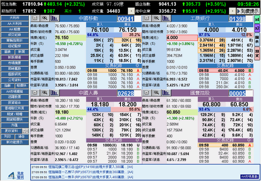Open 期貨 / 期權 in the sidebar

[x=15, y=114]
